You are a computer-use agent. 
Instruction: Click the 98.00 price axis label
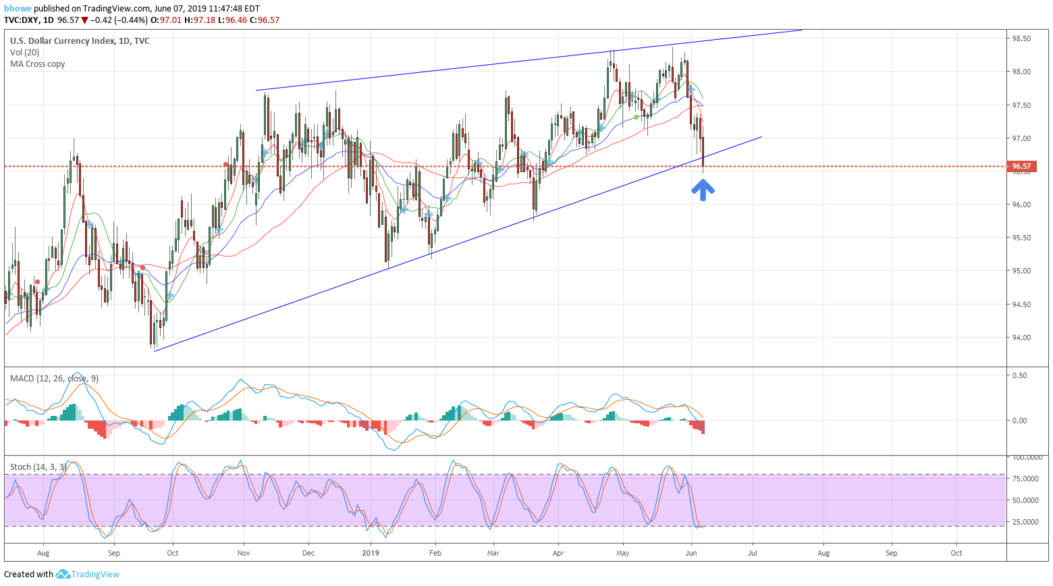coord(1021,72)
